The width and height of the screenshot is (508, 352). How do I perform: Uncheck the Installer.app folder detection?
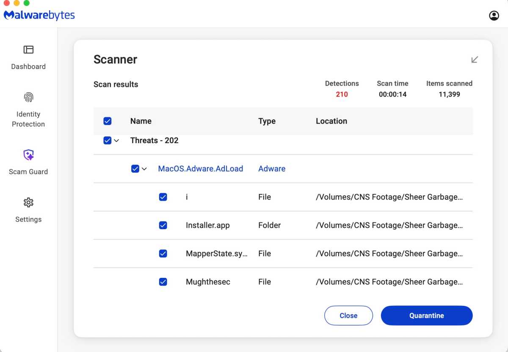[163, 225]
